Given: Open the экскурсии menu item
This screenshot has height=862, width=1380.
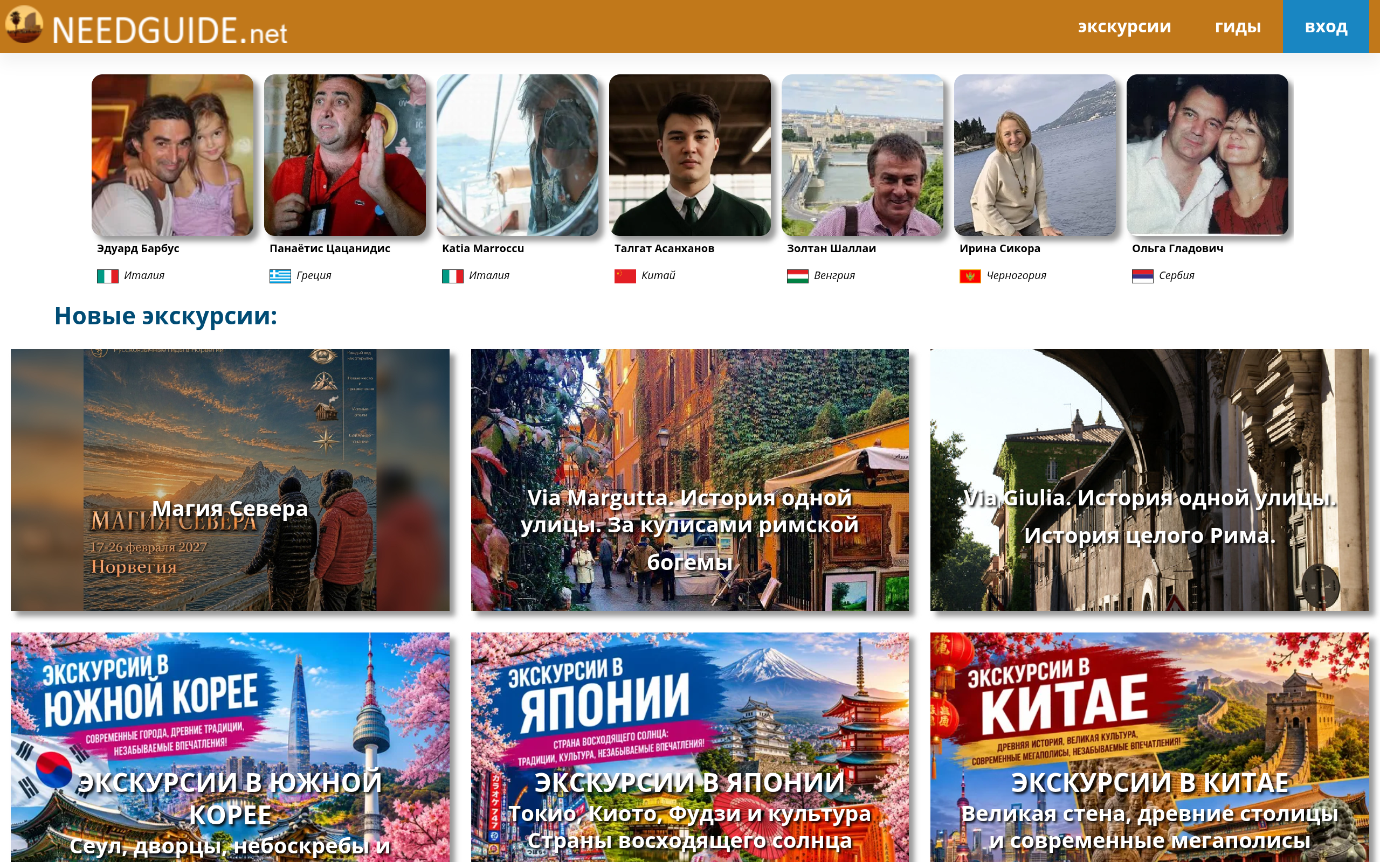Looking at the screenshot, I should tap(1124, 26).
